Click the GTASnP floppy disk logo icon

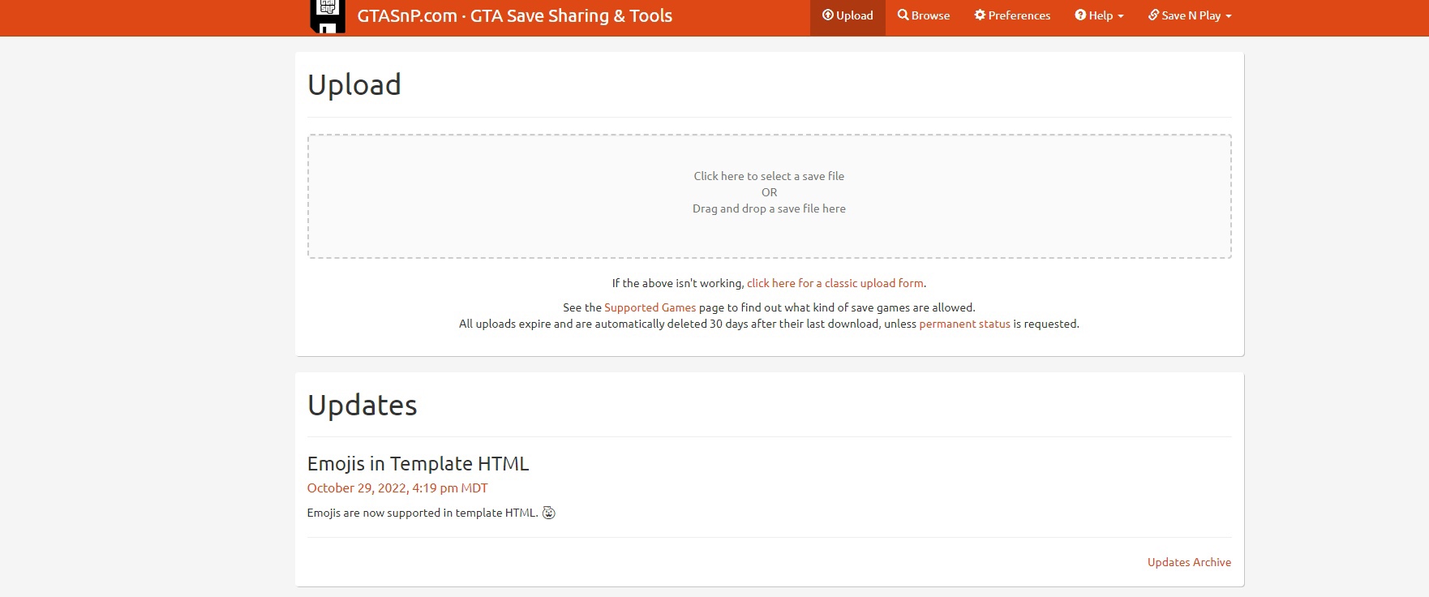coord(328,16)
